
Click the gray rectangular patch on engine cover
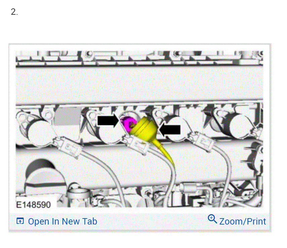(x=67, y=116)
